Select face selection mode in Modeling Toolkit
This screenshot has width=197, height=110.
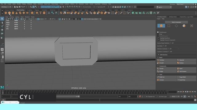click(184, 26)
